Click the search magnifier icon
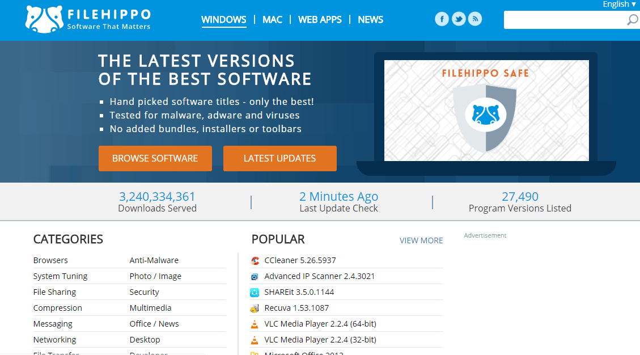Image resolution: width=640 pixels, height=355 pixels. 631,19
